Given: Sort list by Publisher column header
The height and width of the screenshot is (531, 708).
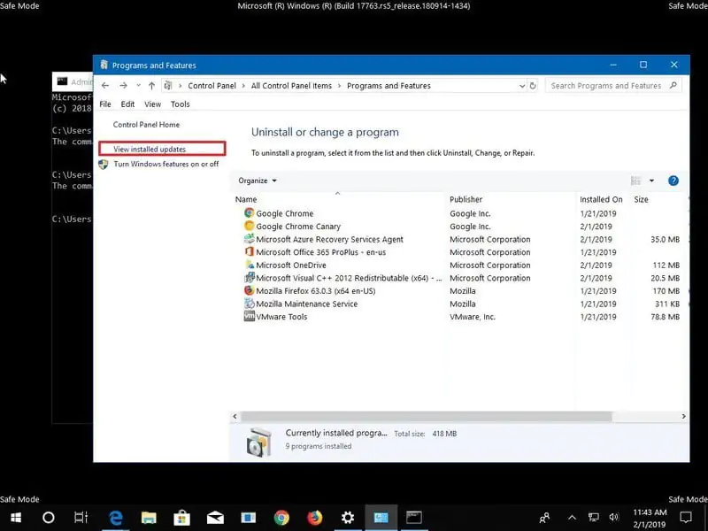Looking at the screenshot, I should [x=466, y=199].
